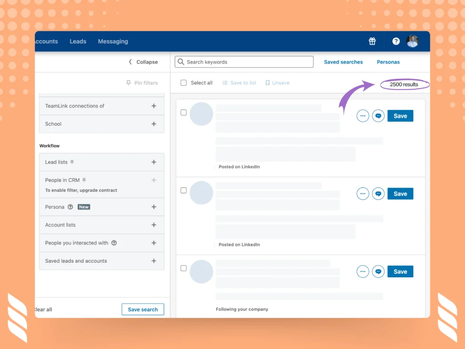Image resolution: width=465 pixels, height=349 pixels.
Task: Check the Select all checkbox
Action: pos(183,83)
